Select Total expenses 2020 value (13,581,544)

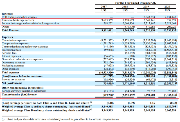[x=170, y=73]
